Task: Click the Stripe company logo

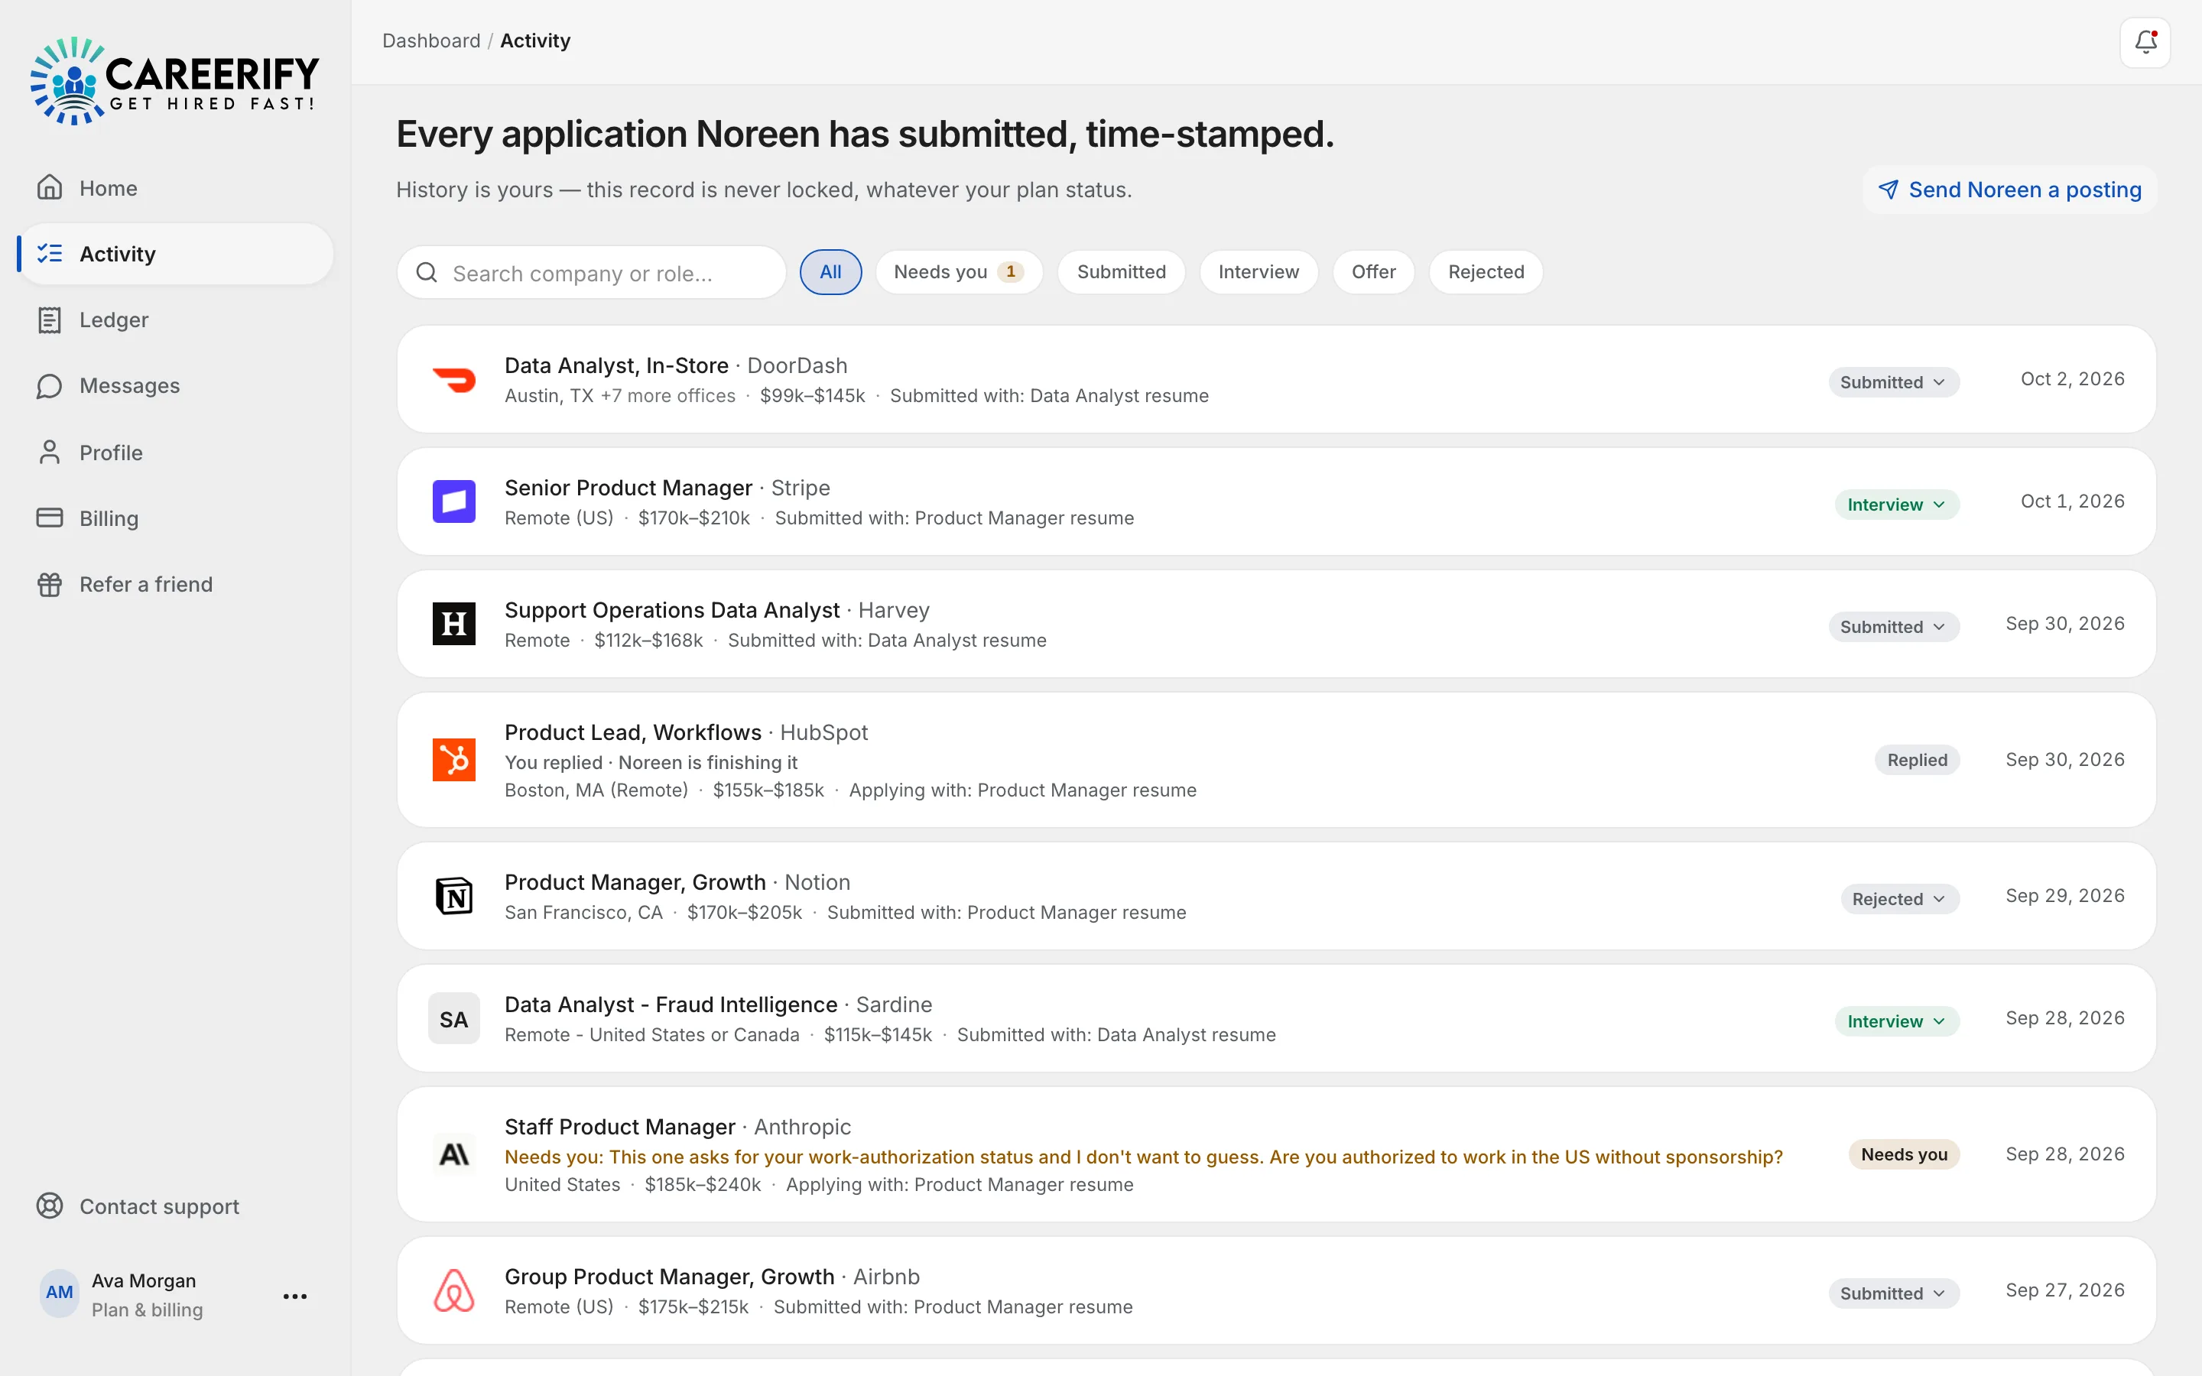Action: (454, 501)
